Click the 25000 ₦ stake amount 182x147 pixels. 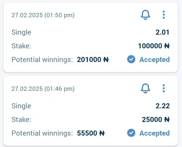tap(156, 119)
